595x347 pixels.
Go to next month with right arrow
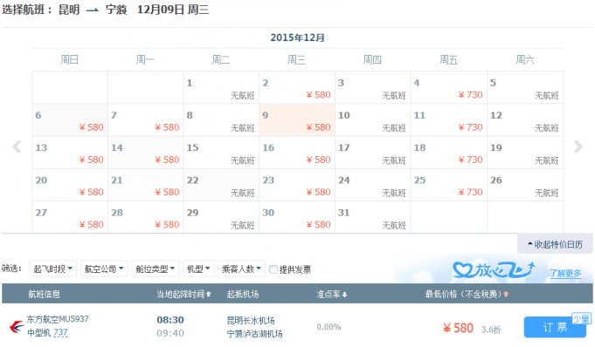[x=578, y=146]
